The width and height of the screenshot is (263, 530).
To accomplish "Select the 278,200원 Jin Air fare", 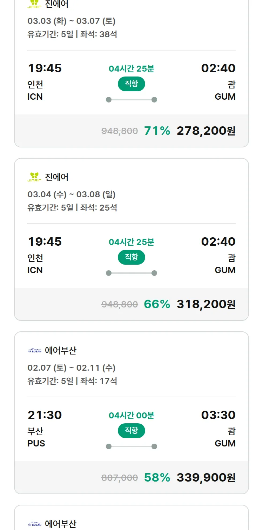I will pos(206,131).
